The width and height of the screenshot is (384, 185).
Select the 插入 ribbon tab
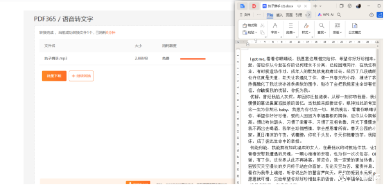coord(279,15)
